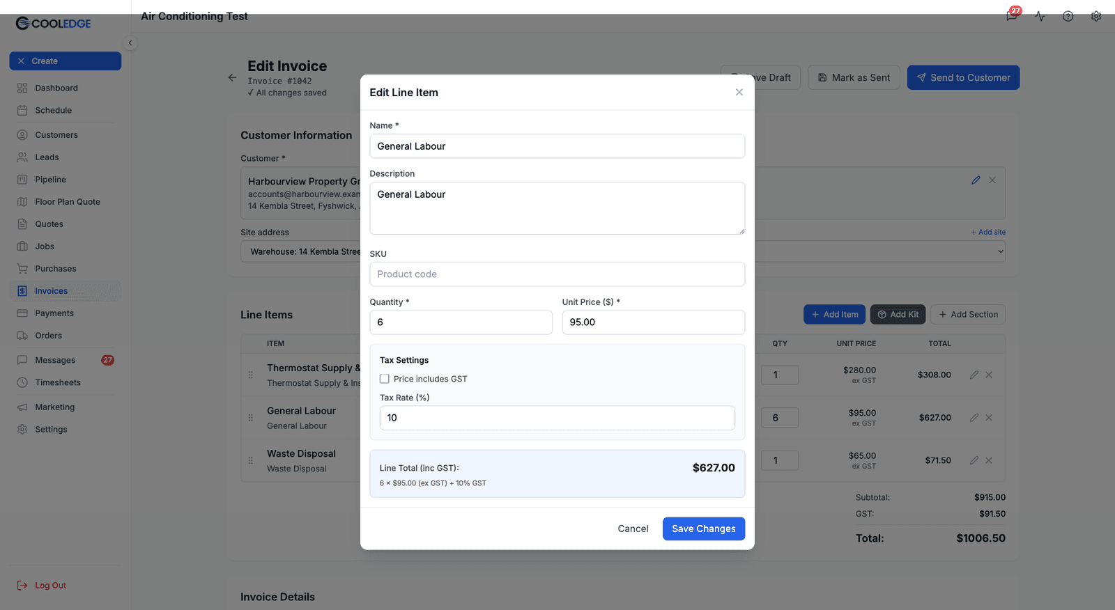Image resolution: width=1115 pixels, height=610 pixels.
Task: Go to Leads page
Action: coord(66,157)
